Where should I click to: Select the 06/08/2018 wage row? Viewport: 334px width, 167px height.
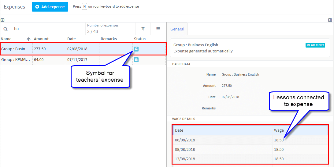click(x=250, y=140)
